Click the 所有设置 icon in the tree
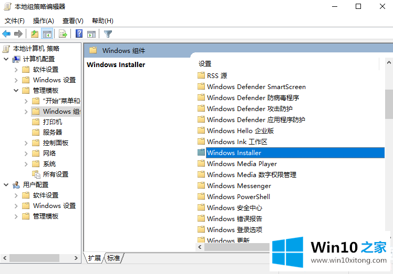The height and width of the screenshot is (274, 393). click(x=36, y=174)
